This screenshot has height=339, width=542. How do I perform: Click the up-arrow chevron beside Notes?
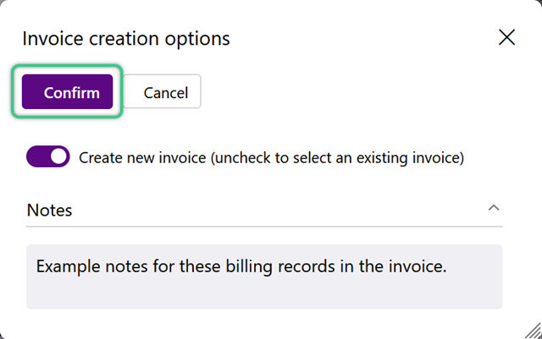[x=494, y=208]
